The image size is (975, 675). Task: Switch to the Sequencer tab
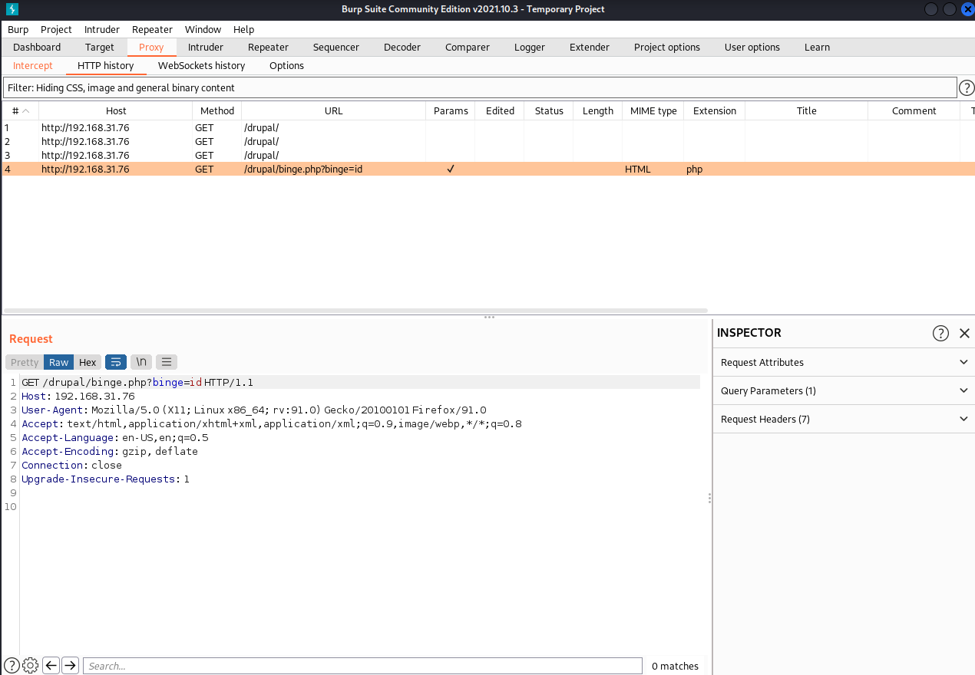coord(336,47)
